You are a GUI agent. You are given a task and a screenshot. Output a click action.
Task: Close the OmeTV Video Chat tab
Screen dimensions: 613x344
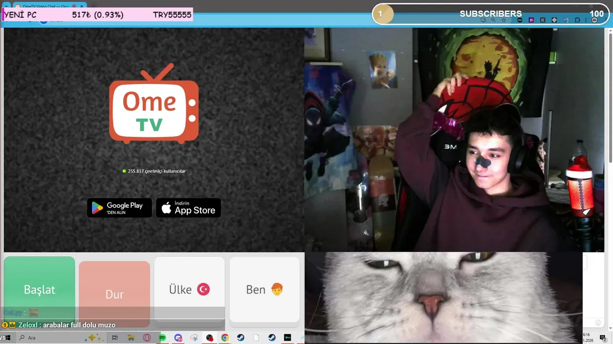[x=82, y=6]
